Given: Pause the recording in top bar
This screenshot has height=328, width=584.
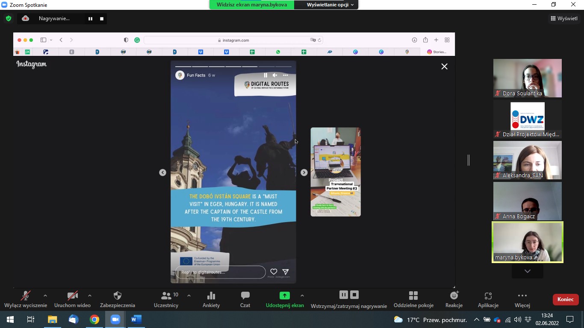Looking at the screenshot, I should coord(90,19).
